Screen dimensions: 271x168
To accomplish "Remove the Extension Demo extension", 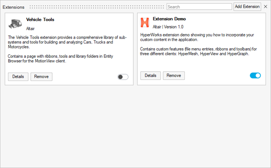I will [174, 75].
